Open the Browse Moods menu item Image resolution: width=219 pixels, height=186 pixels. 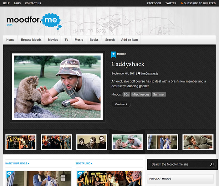click(x=31, y=40)
